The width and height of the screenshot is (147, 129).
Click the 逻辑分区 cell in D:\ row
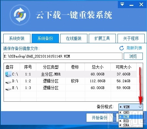(x=51, y=81)
